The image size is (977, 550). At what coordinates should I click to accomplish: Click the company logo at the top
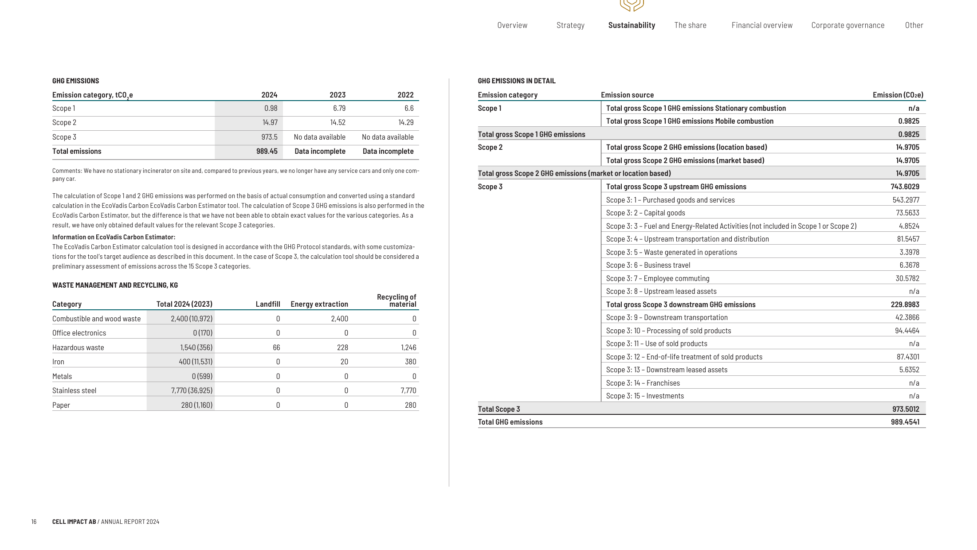pyautogui.click(x=632, y=4)
